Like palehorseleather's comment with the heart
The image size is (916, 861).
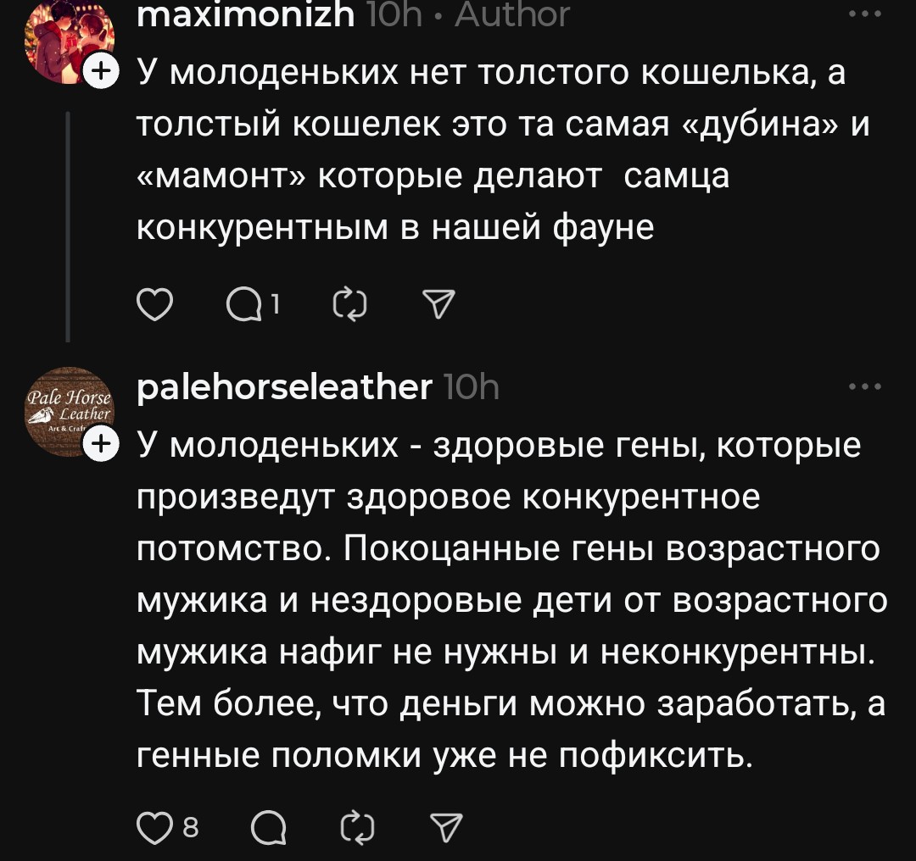tap(154, 827)
